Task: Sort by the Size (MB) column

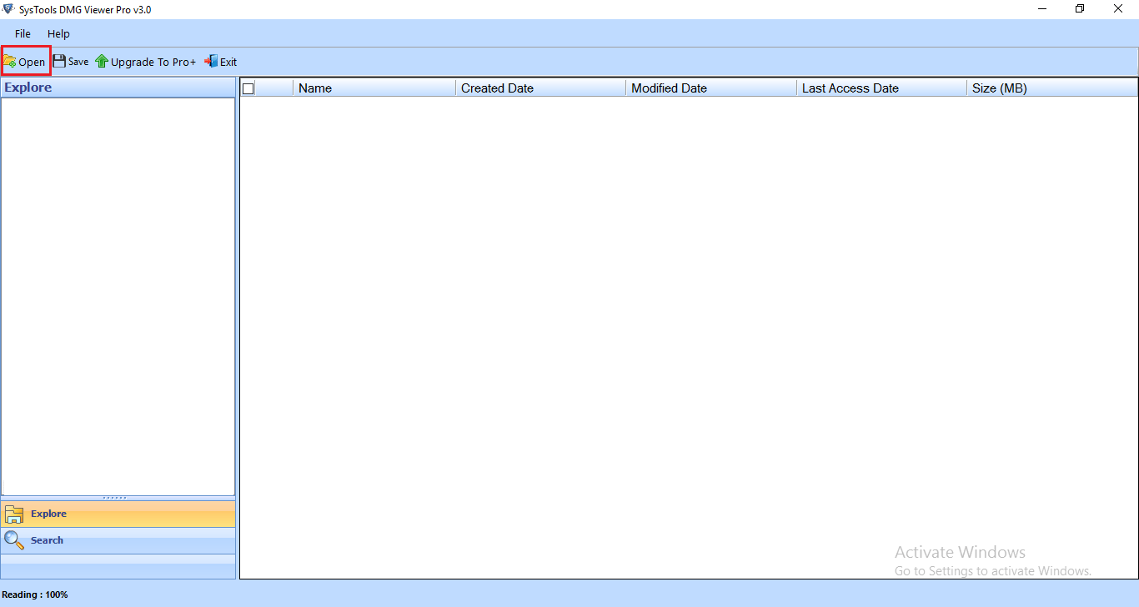Action: point(1052,88)
